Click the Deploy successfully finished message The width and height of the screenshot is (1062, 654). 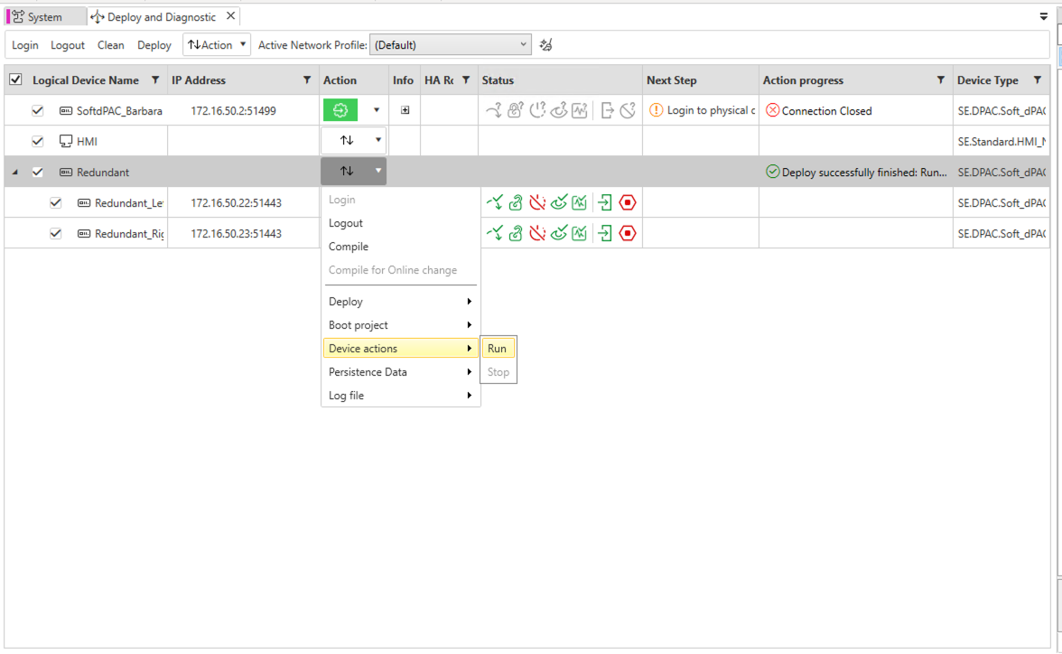coord(864,173)
